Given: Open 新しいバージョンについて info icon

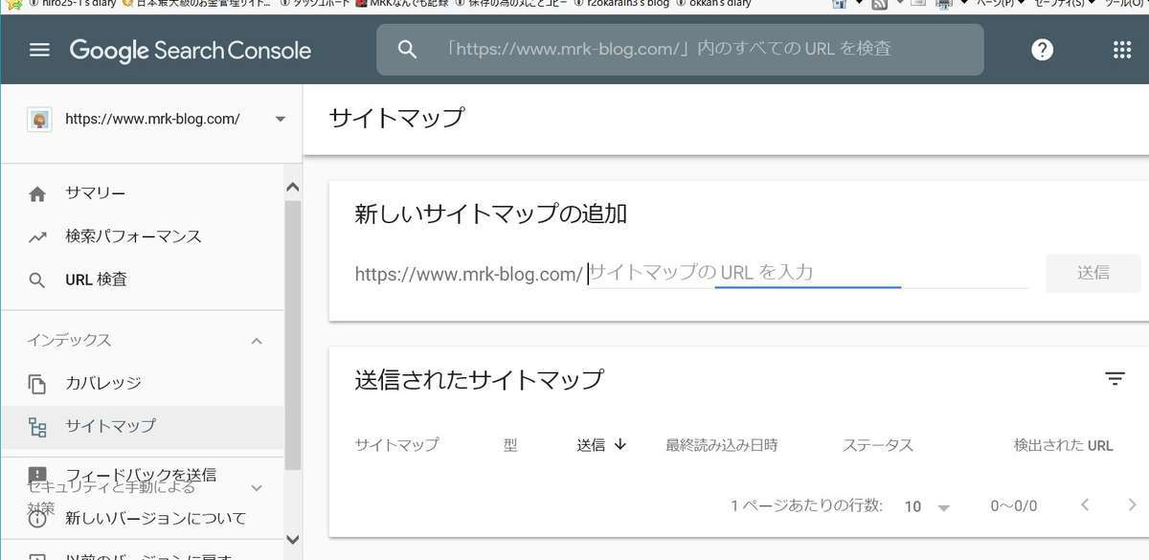Looking at the screenshot, I should 37,519.
